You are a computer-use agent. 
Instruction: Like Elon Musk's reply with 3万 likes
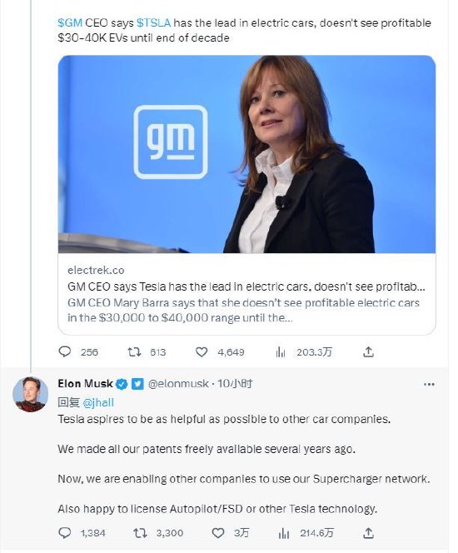point(217,532)
